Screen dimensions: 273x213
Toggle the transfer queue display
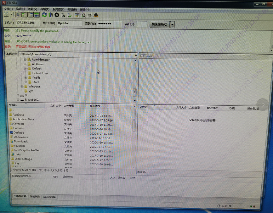[x=36, y=15]
